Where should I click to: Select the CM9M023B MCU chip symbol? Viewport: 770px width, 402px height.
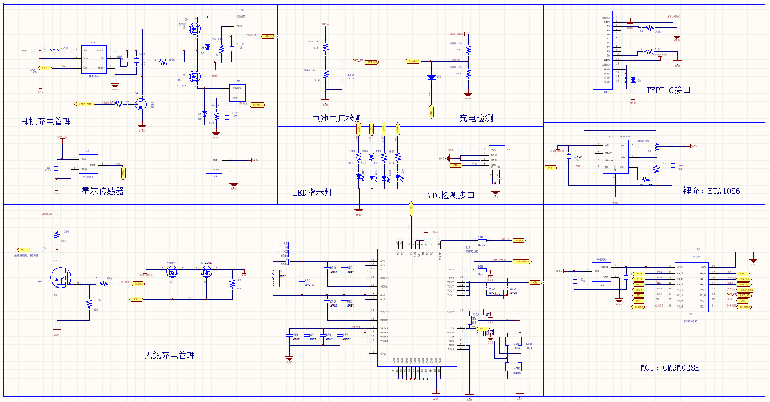pyautogui.click(x=691, y=287)
